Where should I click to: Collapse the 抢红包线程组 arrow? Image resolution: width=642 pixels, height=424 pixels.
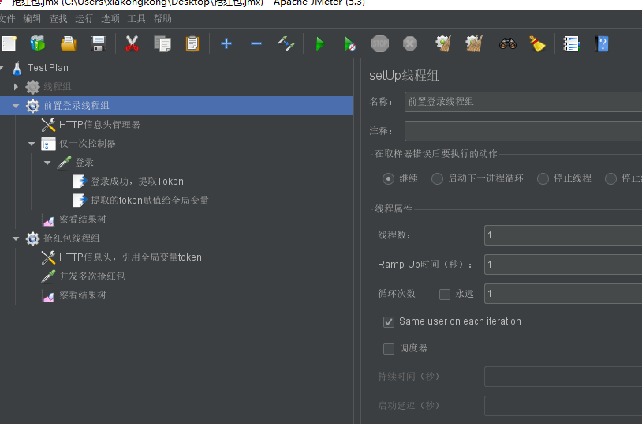(16, 238)
